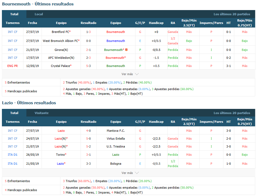Click '2 Apuestas ganadas (50.00%)' text
The width and height of the screenshot is (256, 196).
[84, 188]
